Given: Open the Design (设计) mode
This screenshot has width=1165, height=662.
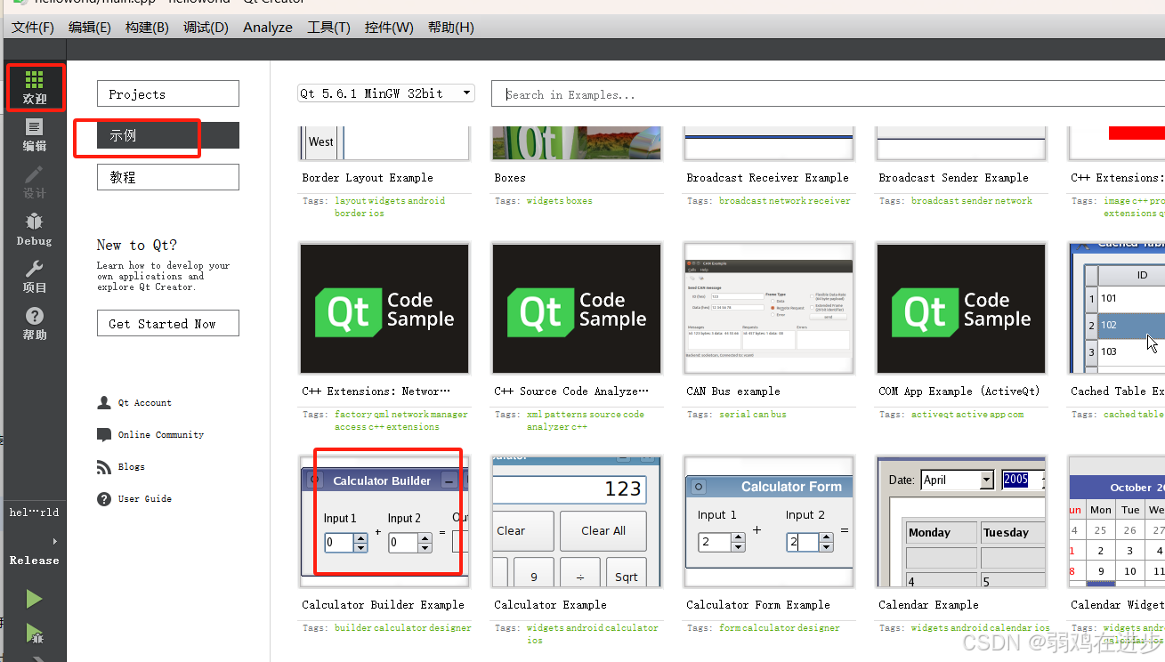Looking at the screenshot, I should pos(34,182).
